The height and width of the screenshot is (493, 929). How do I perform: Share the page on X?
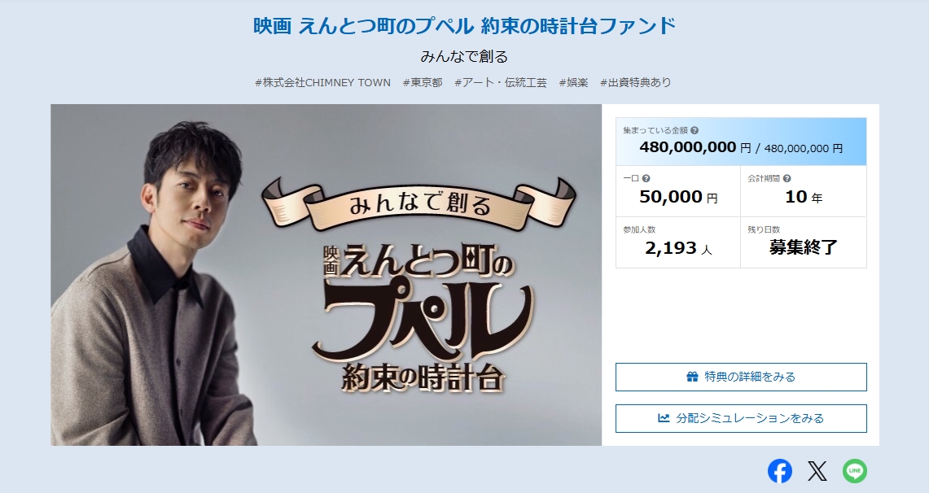817,471
